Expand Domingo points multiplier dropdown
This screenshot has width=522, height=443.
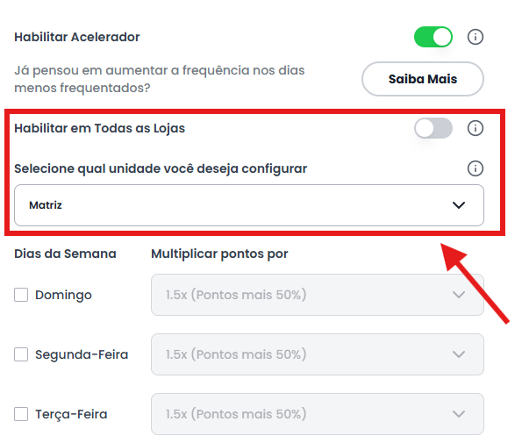tap(318, 295)
